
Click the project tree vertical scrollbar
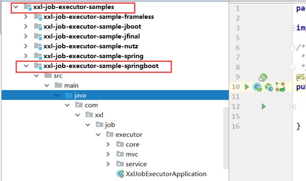(226, 138)
